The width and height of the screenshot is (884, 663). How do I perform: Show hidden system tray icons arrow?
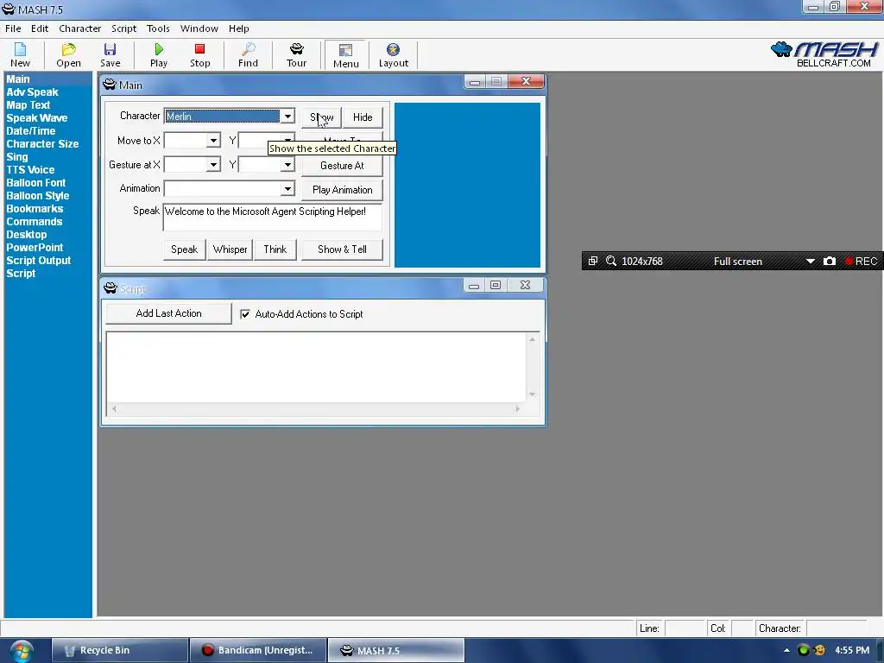[786, 651]
